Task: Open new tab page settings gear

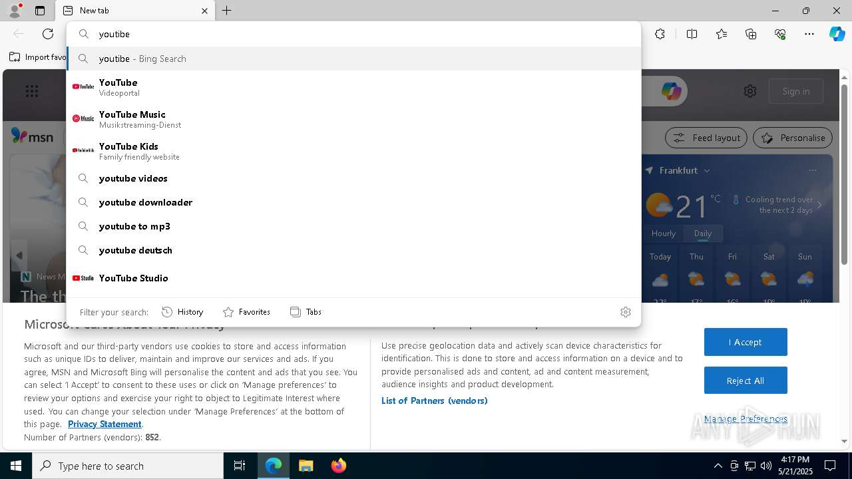Action: [750, 91]
